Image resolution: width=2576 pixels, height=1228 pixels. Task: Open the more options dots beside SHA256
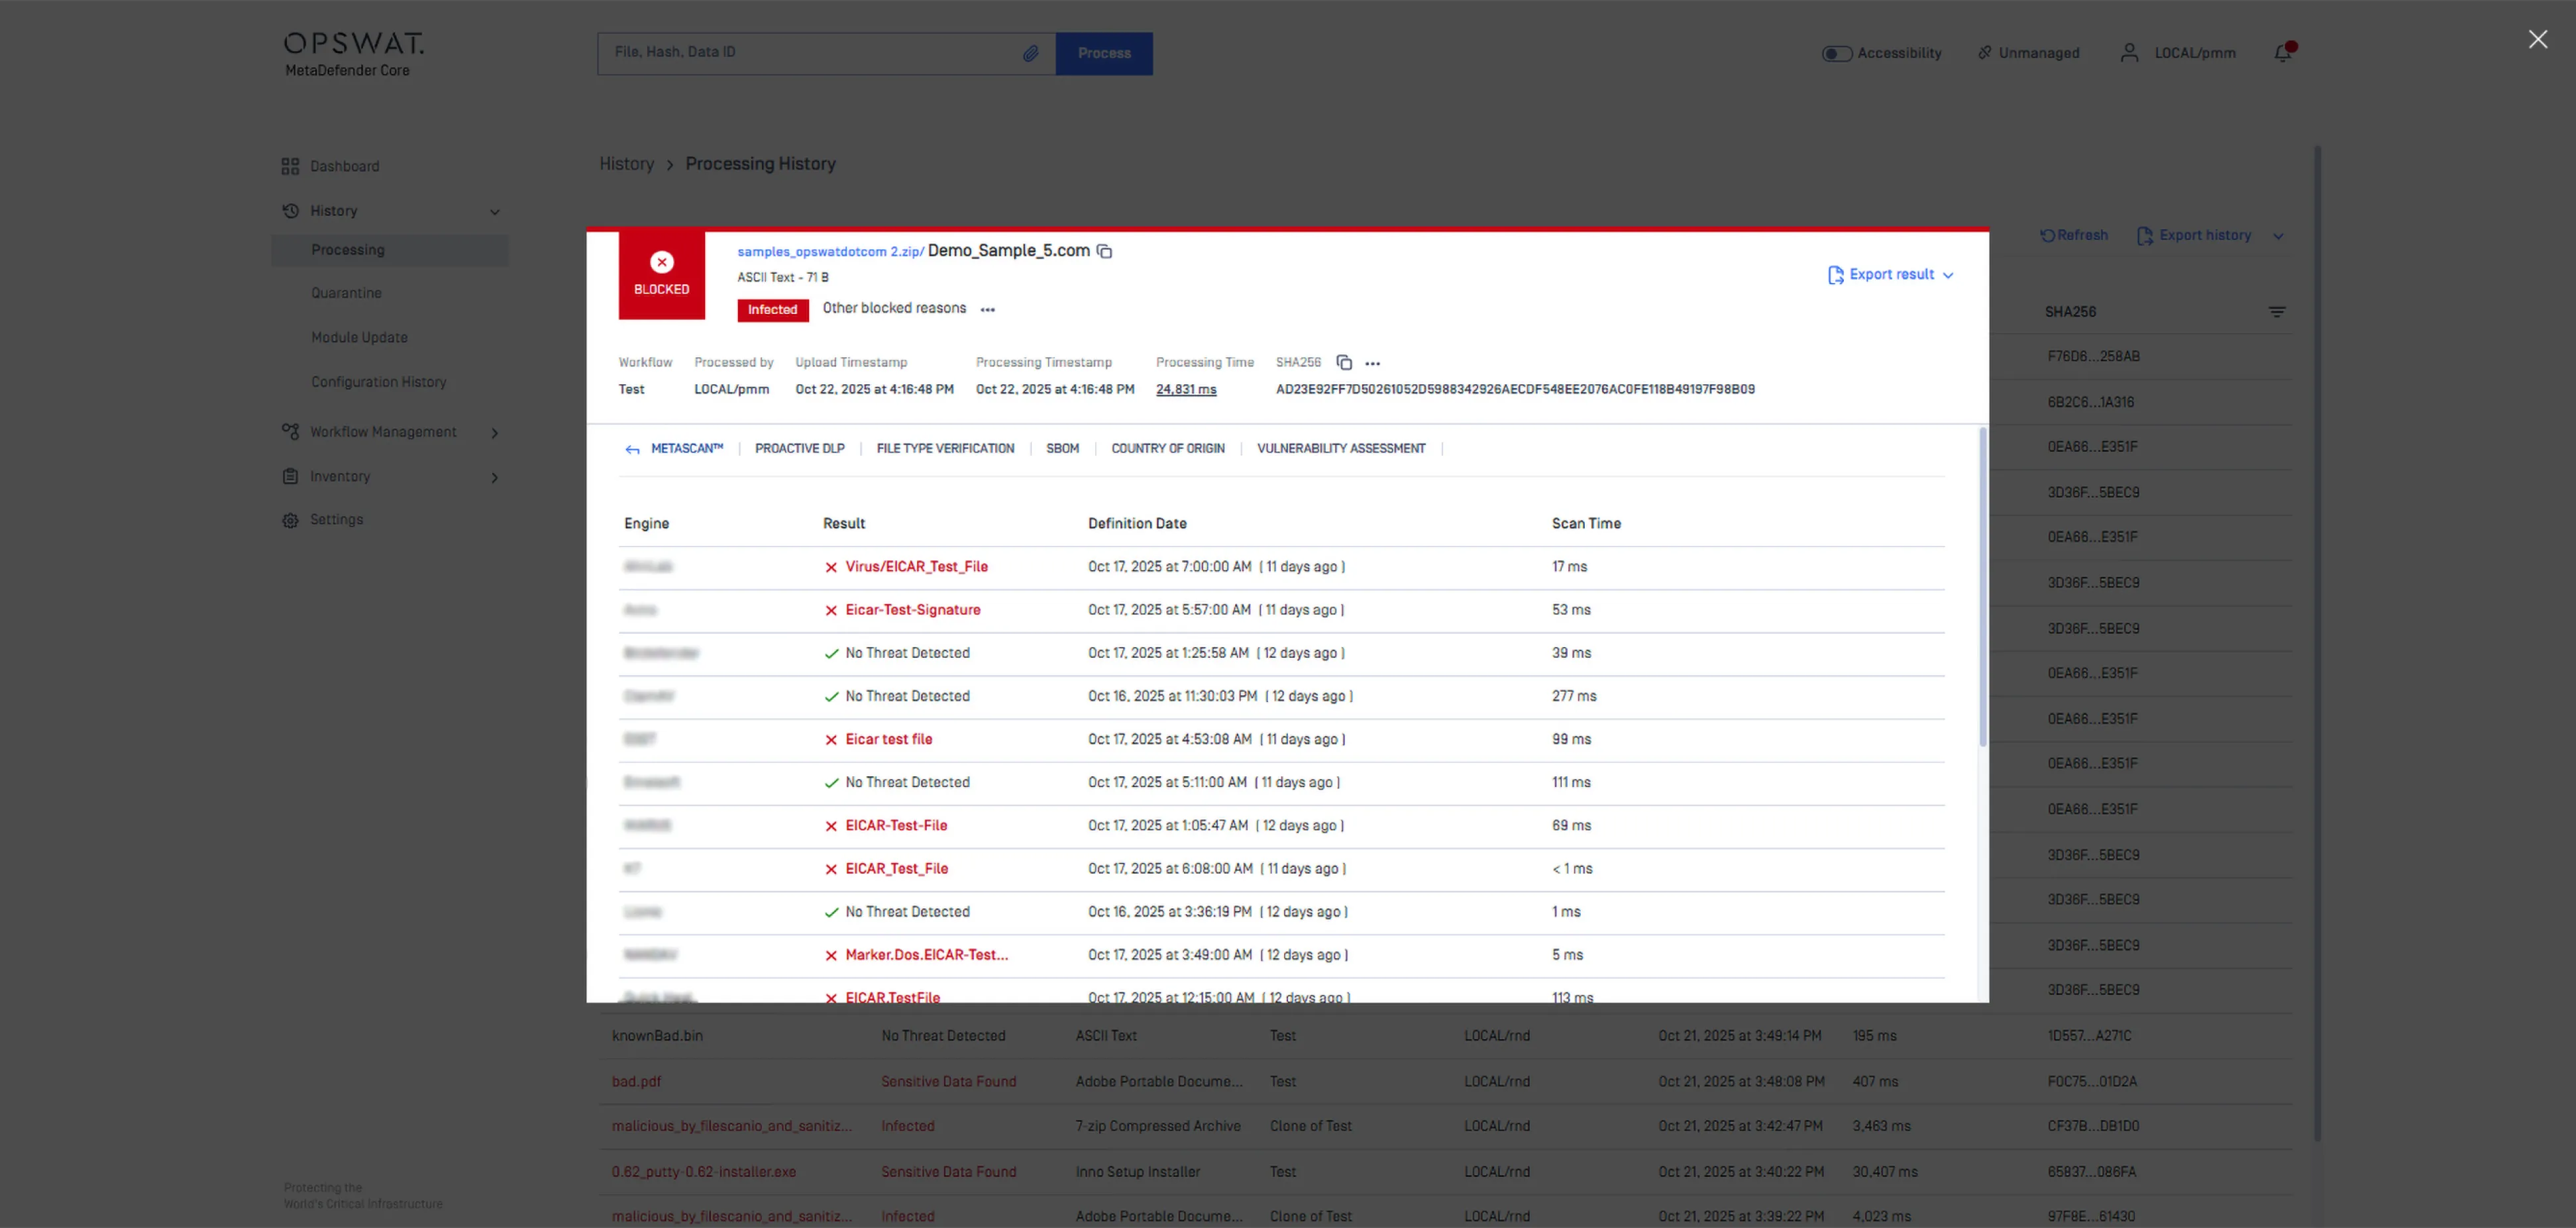coord(1373,363)
